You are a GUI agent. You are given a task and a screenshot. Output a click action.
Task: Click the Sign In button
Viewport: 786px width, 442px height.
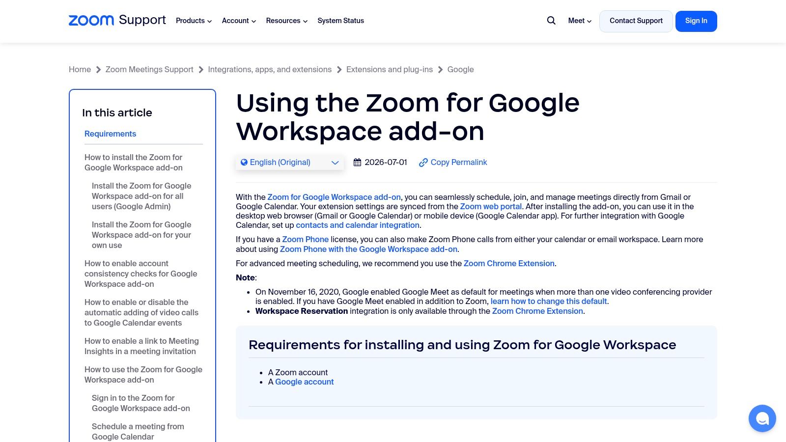pos(696,21)
